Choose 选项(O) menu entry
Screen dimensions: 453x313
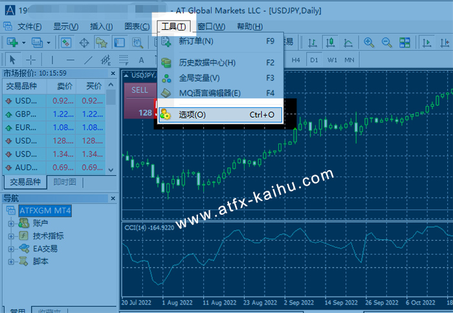pyautogui.click(x=221, y=115)
